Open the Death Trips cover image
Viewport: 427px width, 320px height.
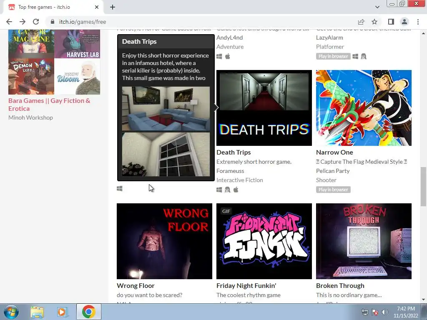(264, 108)
